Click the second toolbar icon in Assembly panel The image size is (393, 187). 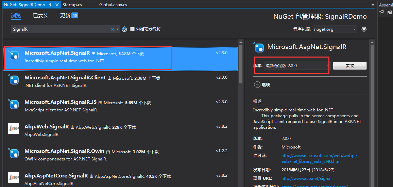click(389, 13)
